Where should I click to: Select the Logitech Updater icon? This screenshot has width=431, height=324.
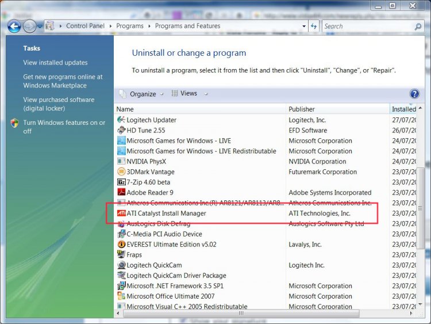coord(121,120)
